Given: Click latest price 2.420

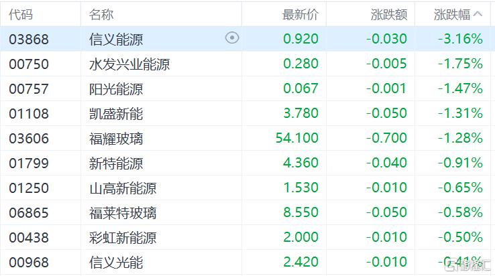Looking at the screenshot, I should pyautogui.click(x=301, y=262).
